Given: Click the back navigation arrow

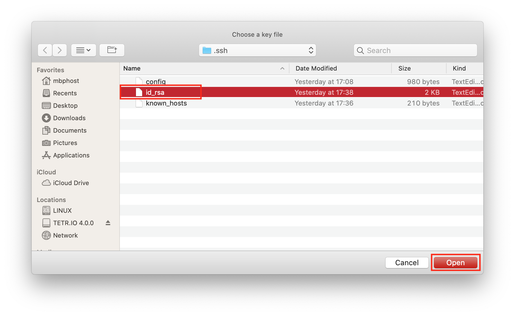Looking at the screenshot, I should coord(45,50).
